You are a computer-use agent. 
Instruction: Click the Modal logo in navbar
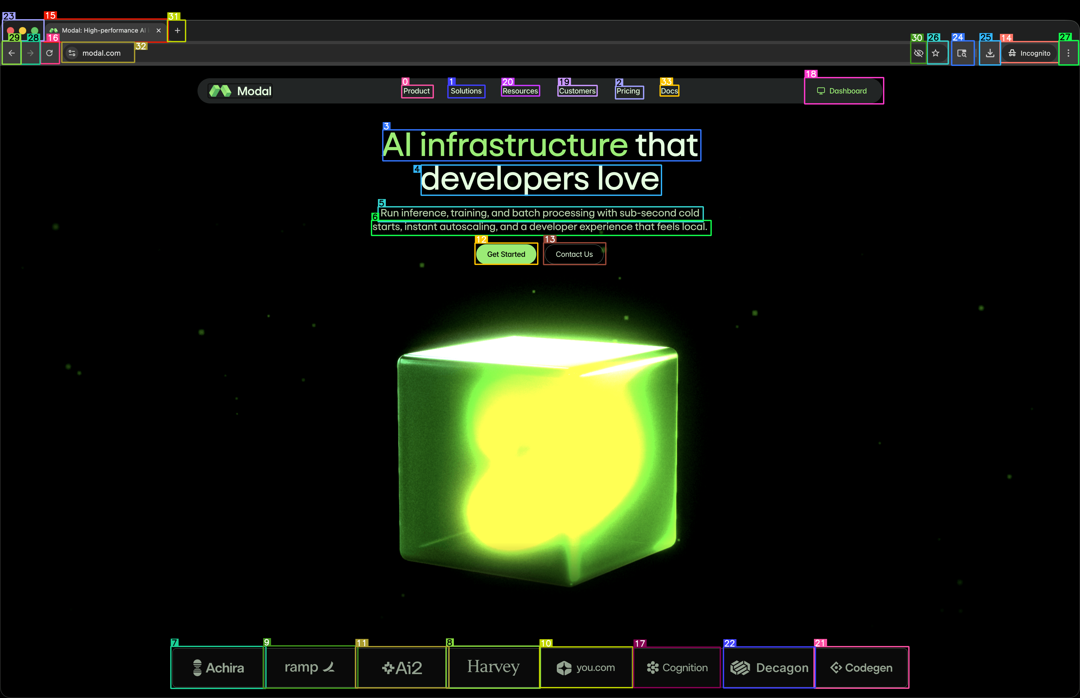240,91
